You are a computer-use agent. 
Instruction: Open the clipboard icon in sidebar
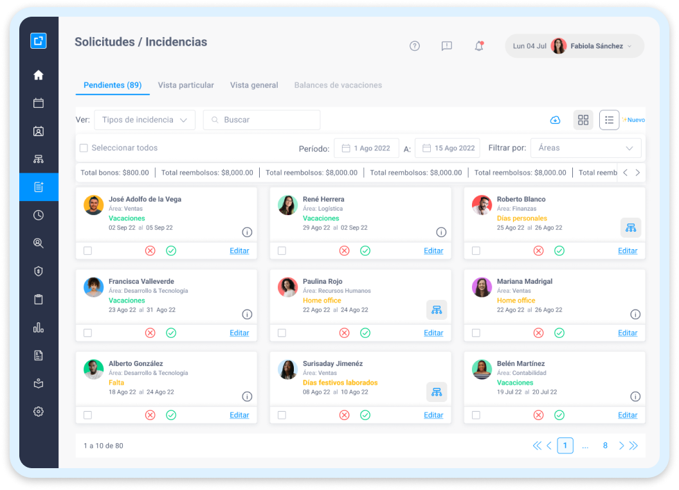pos(39,299)
